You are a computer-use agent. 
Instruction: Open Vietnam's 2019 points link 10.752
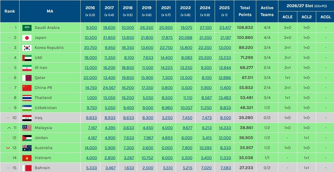[x=147, y=158]
